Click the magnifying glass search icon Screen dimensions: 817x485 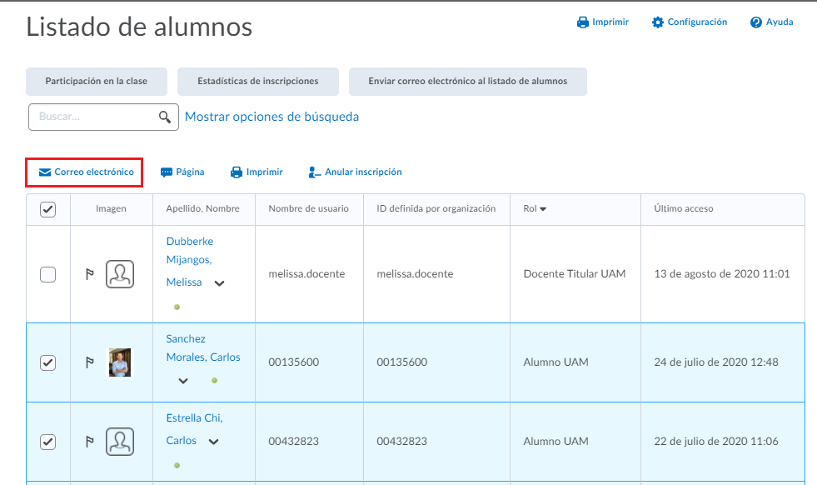tap(165, 117)
